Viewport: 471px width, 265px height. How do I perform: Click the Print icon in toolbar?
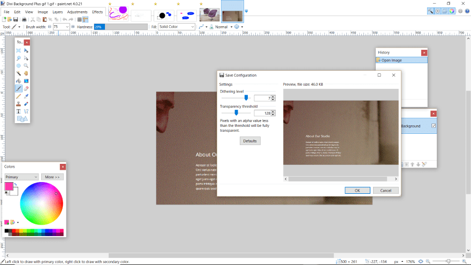click(23, 19)
